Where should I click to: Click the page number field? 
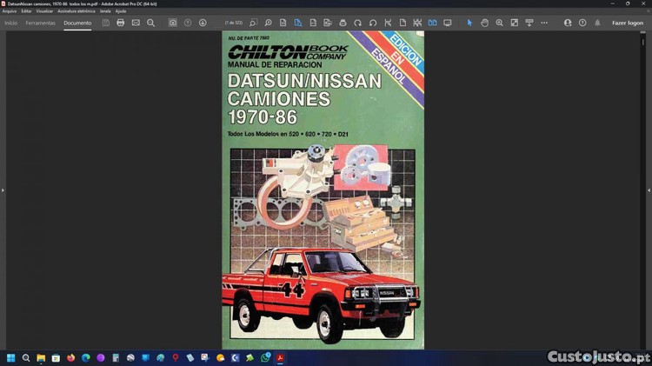(x=233, y=23)
